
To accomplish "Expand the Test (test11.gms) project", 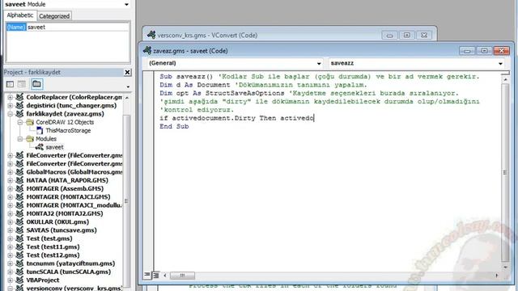I will coord(11,247).
